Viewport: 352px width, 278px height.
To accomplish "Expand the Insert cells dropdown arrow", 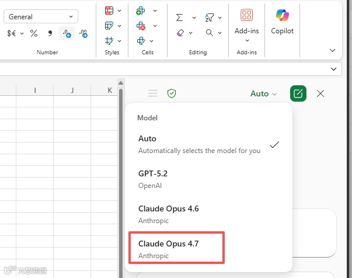I will click(155, 11).
